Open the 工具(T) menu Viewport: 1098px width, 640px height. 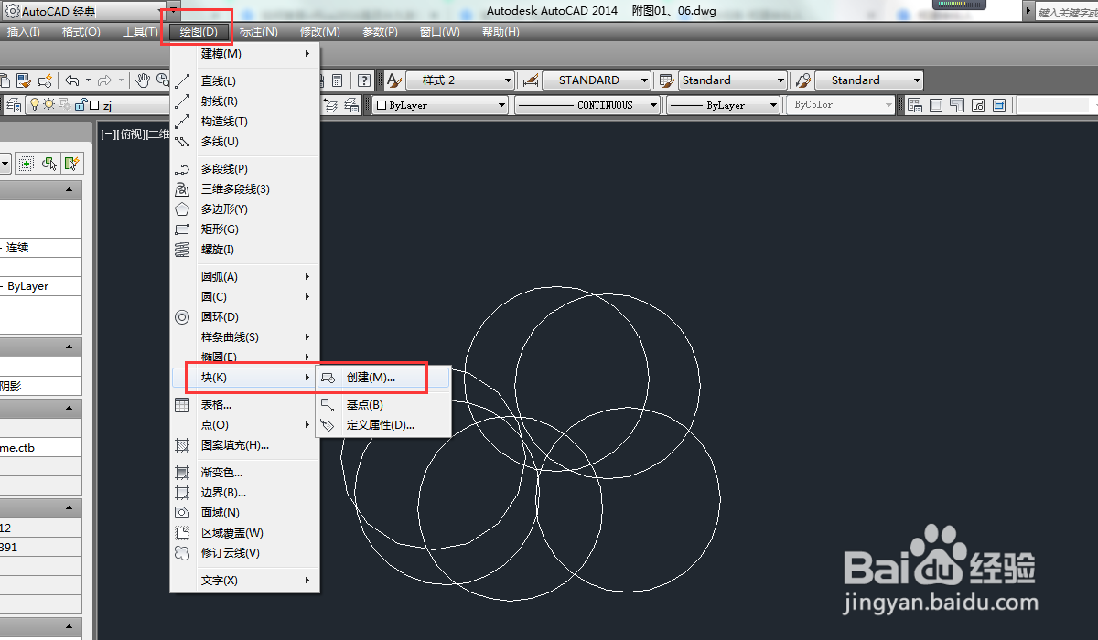(140, 32)
